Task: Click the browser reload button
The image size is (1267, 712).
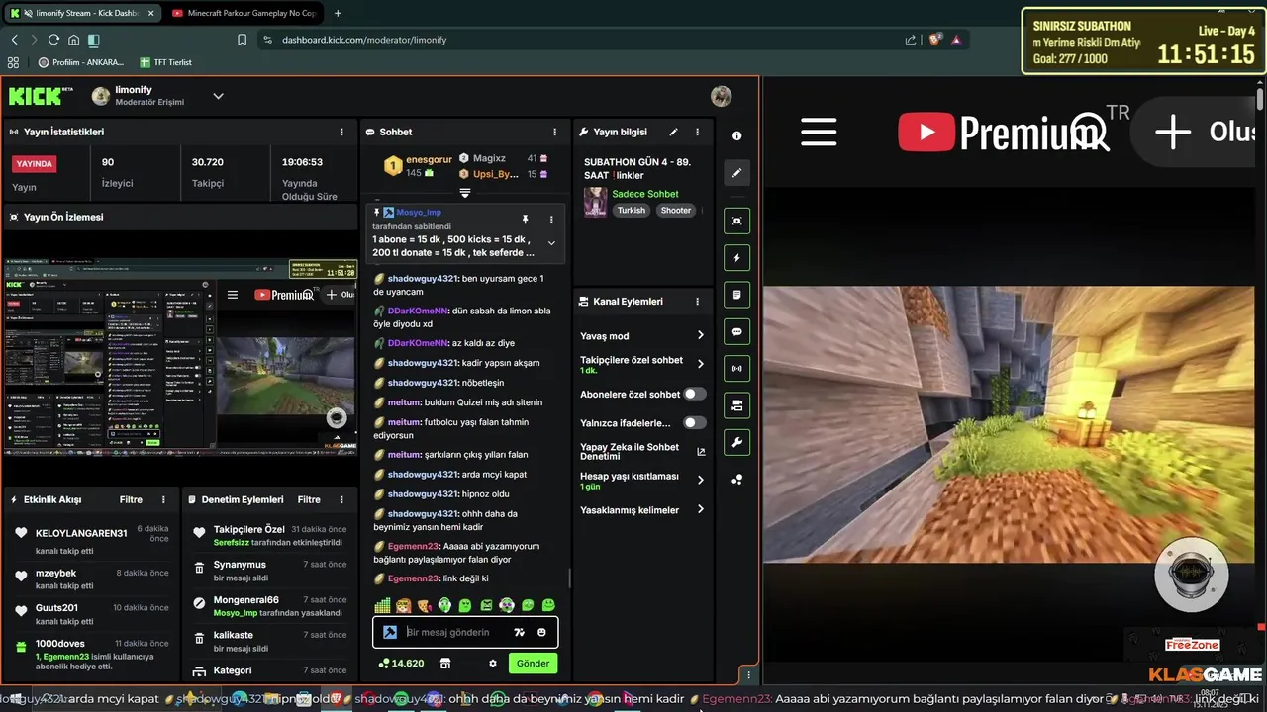Action: click(x=53, y=40)
